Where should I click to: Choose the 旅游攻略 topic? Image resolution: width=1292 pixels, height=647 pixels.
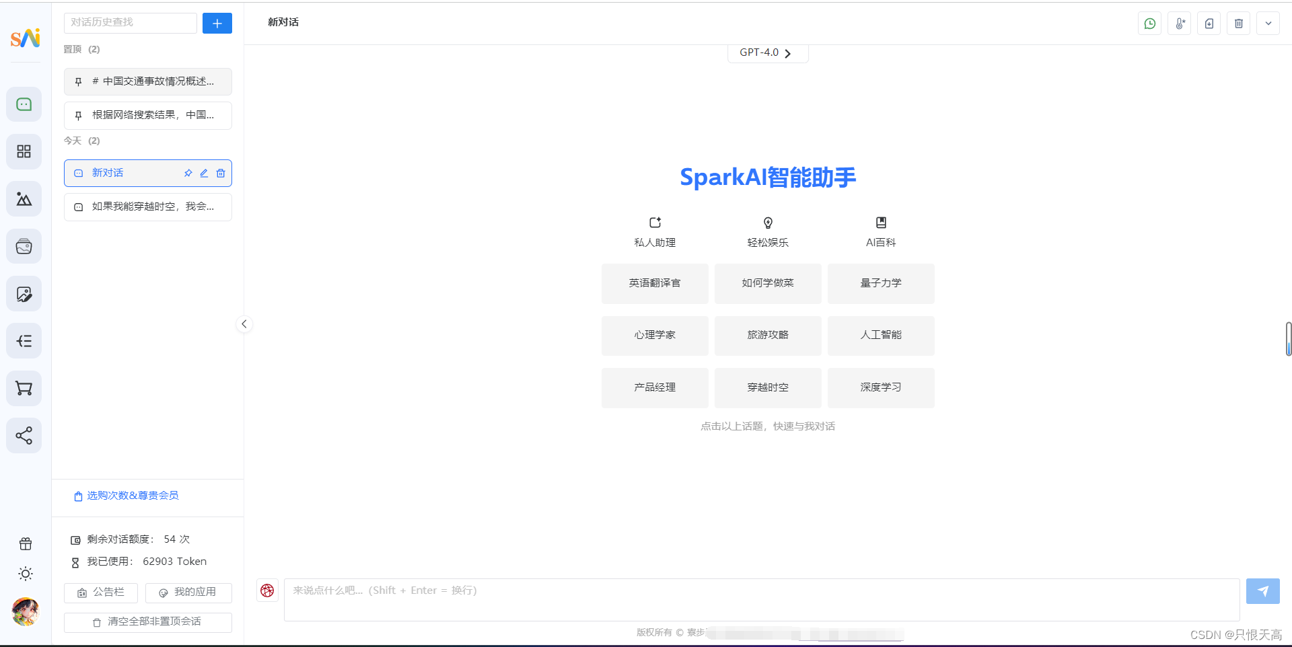point(768,335)
